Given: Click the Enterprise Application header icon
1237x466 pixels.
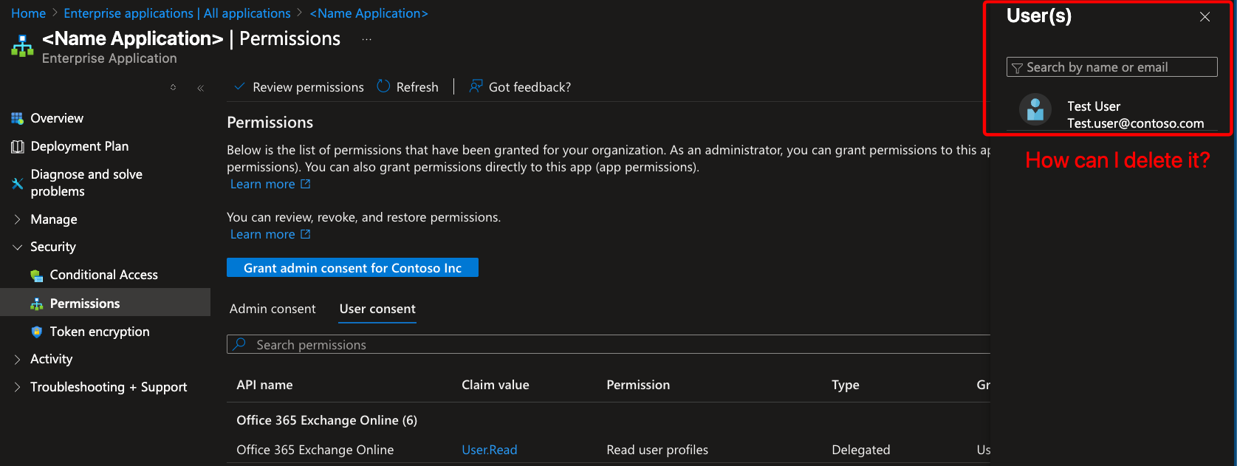Looking at the screenshot, I should (x=22, y=46).
